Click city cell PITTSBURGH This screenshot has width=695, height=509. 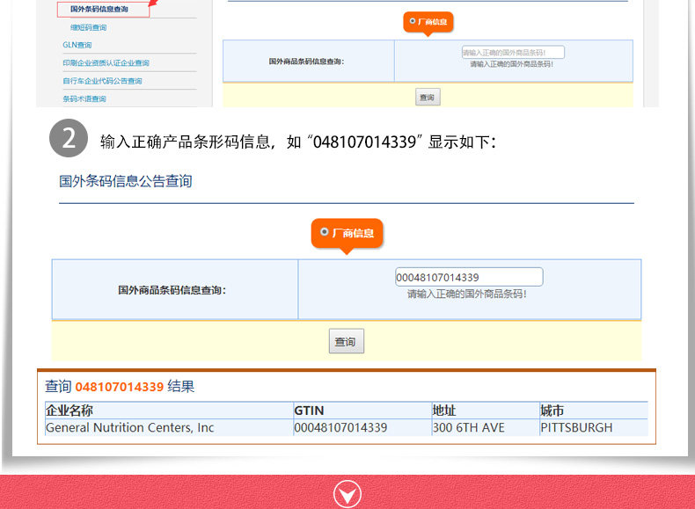coord(576,427)
